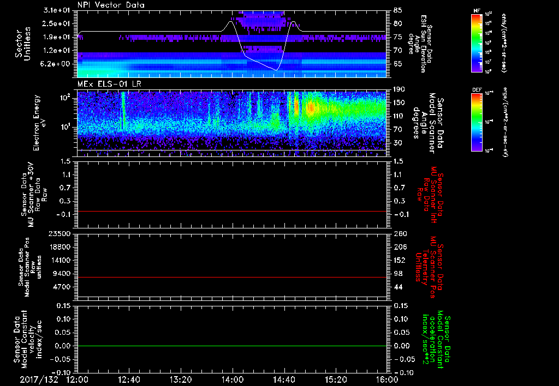
Task: Click the '110' scanner angle tick label
Action: pyautogui.click(x=399, y=116)
